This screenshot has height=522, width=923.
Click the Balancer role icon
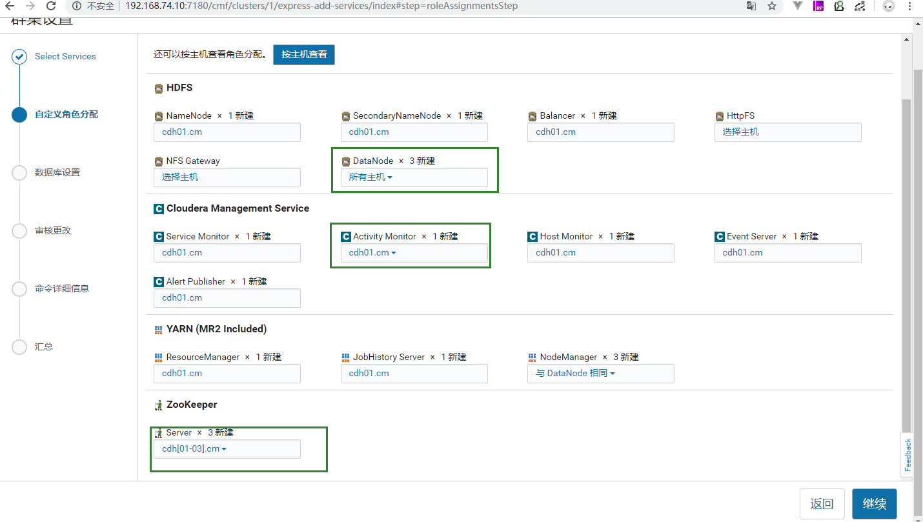(532, 116)
